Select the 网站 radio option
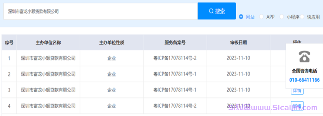Screen dimensions: 323x116 click(x=241, y=17)
